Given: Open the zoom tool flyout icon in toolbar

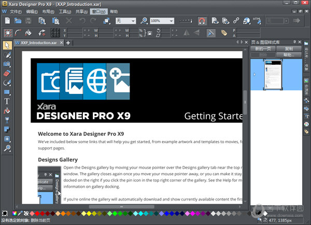Looking at the screenshot, I should tap(144, 21).
